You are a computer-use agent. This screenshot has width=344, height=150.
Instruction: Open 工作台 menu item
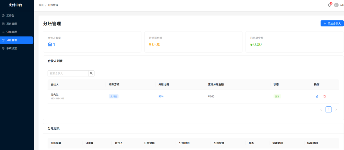click(17, 16)
